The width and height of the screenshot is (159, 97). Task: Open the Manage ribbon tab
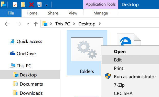coord(101,13)
